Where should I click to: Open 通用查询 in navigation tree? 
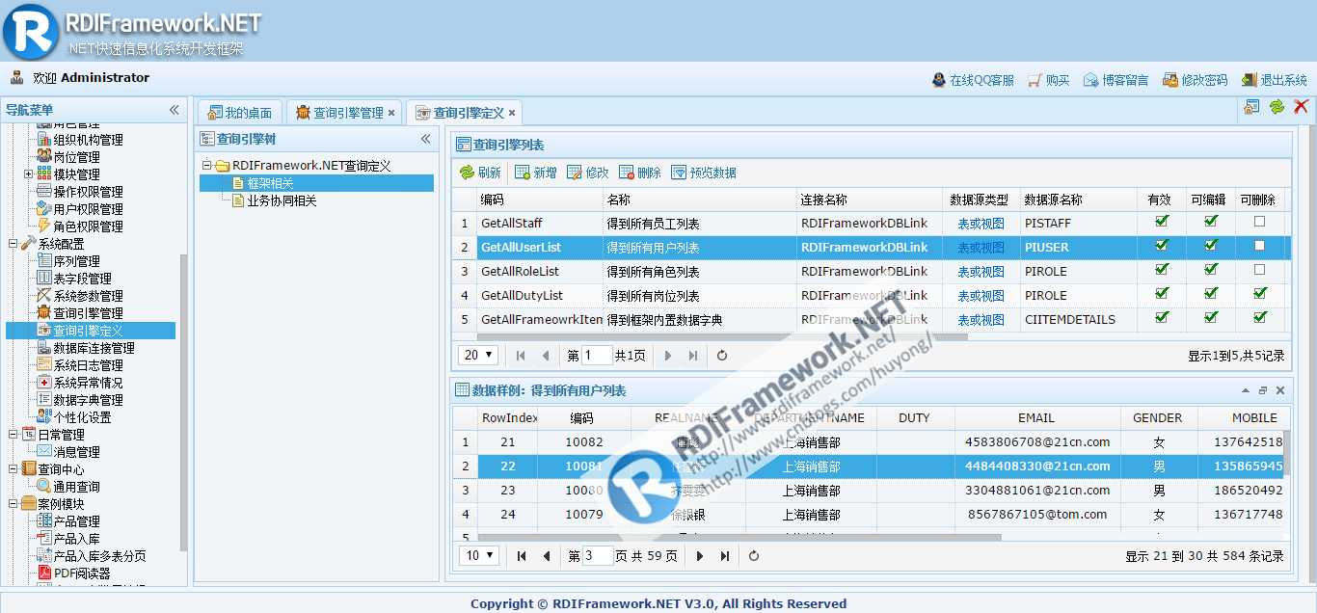pyautogui.click(x=76, y=487)
